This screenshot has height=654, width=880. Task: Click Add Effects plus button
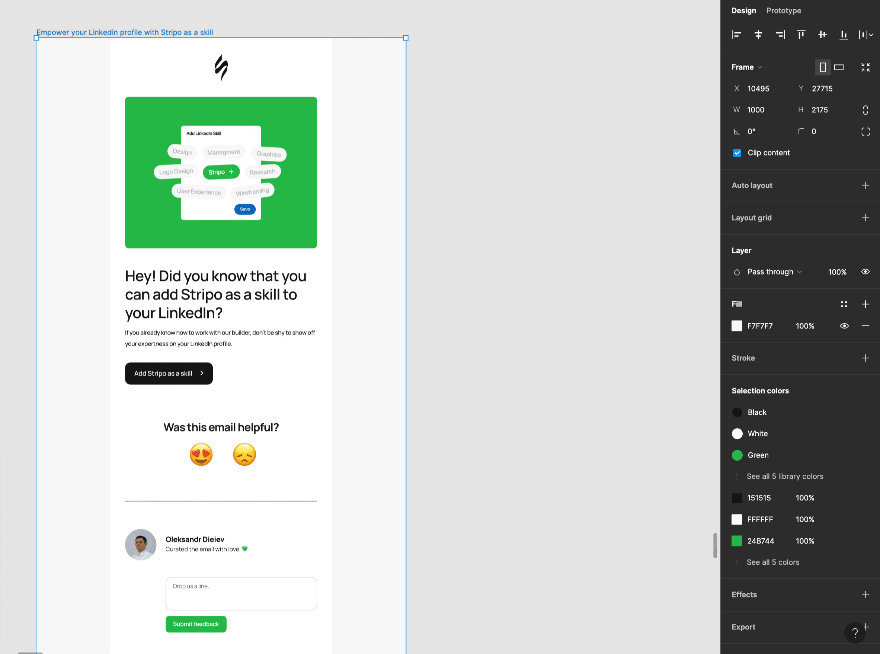pyautogui.click(x=865, y=594)
